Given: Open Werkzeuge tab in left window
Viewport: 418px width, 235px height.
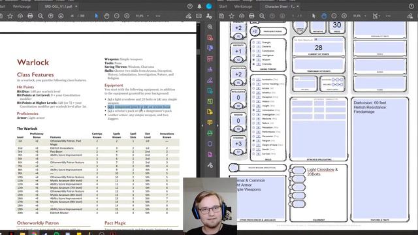Looking at the screenshot, I should (x=22, y=6).
